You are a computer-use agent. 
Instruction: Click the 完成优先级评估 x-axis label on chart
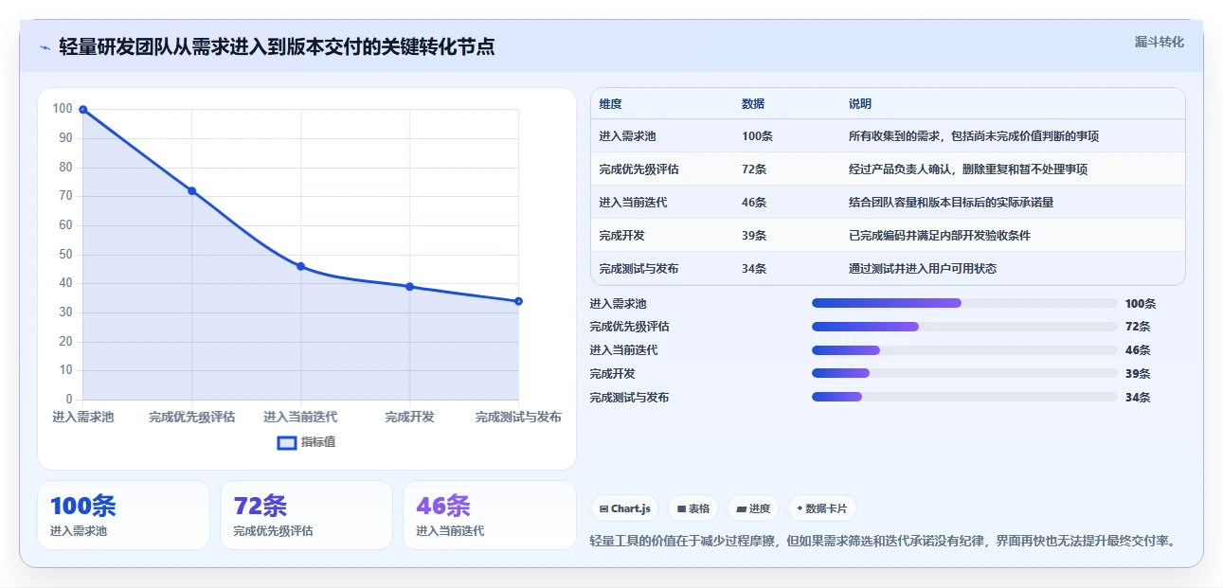point(191,418)
